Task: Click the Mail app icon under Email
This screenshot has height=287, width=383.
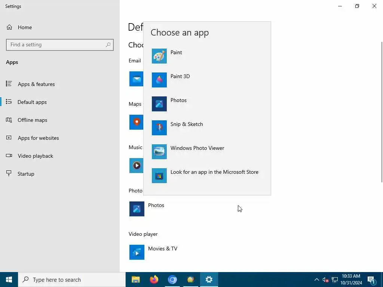Action: tap(136, 79)
